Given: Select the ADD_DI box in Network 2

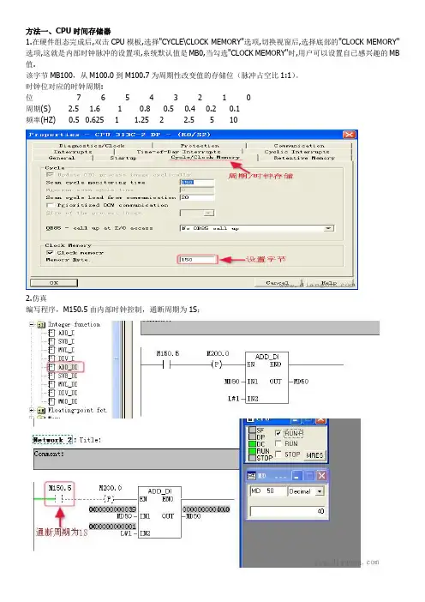Looking at the screenshot, I should 159,512.
